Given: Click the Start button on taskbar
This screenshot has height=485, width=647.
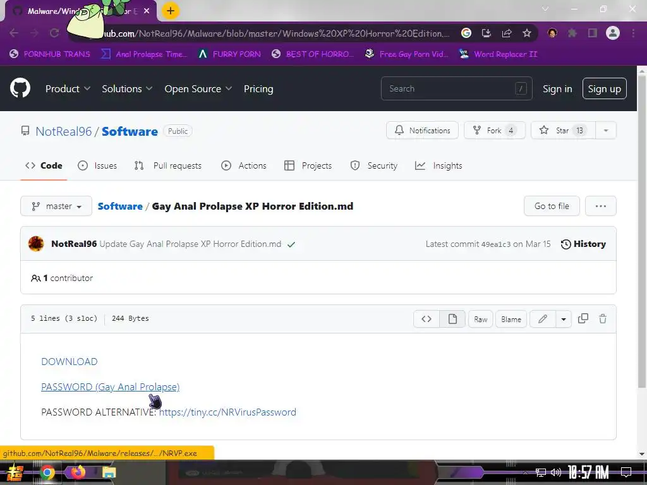Looking at the screenshot, I should pyautogui.click(x=15, y=472).
